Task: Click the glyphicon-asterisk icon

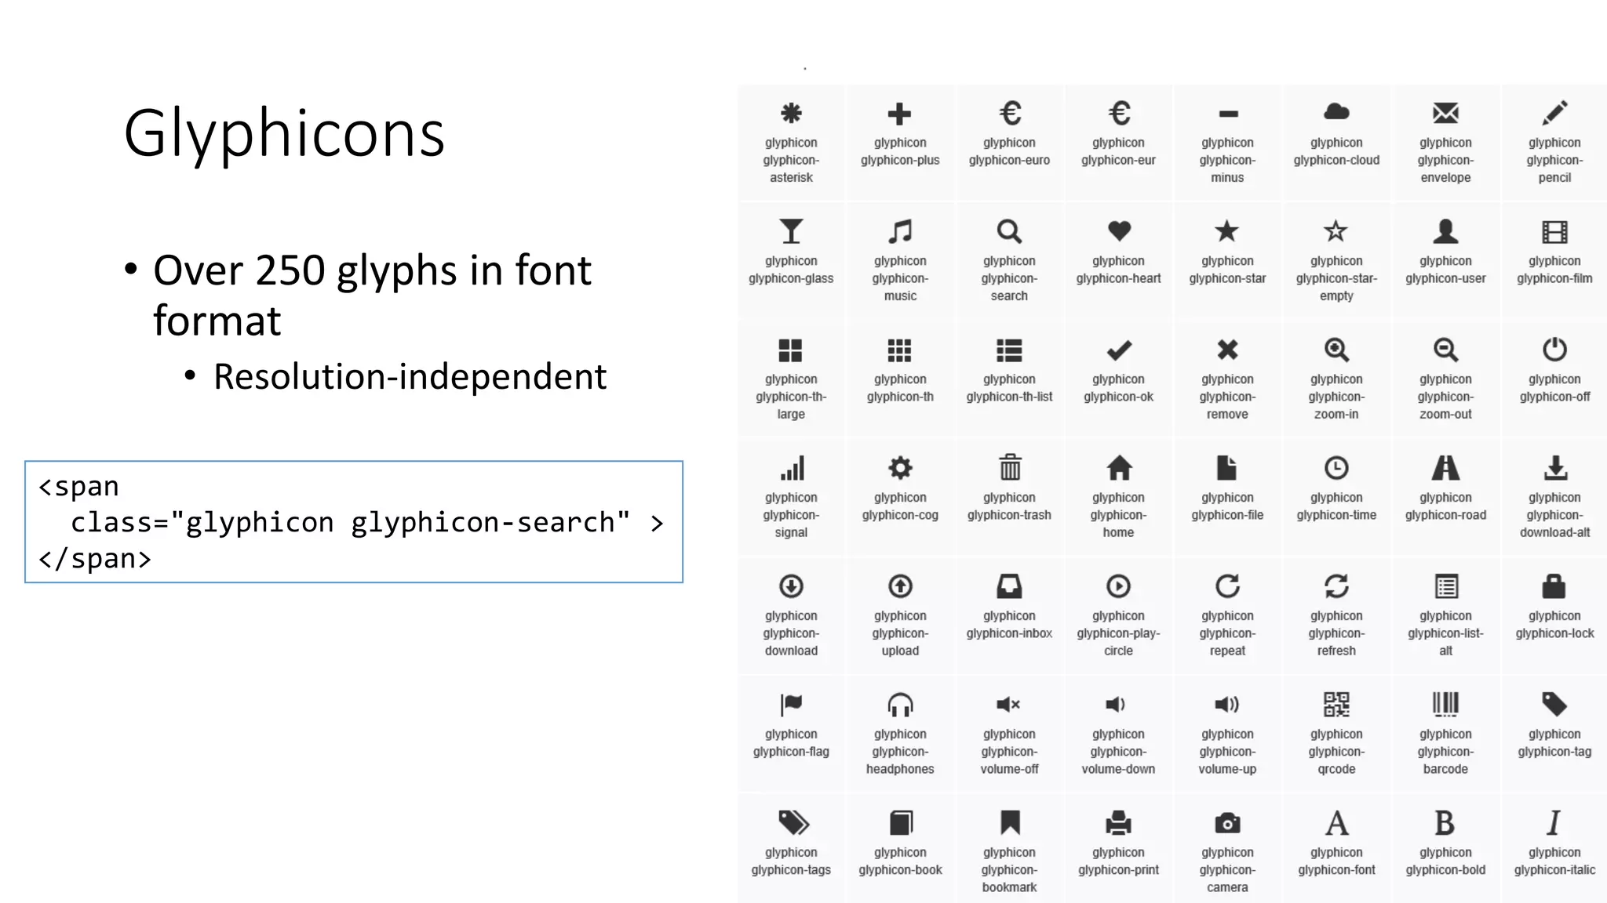Action: point(791,114)
